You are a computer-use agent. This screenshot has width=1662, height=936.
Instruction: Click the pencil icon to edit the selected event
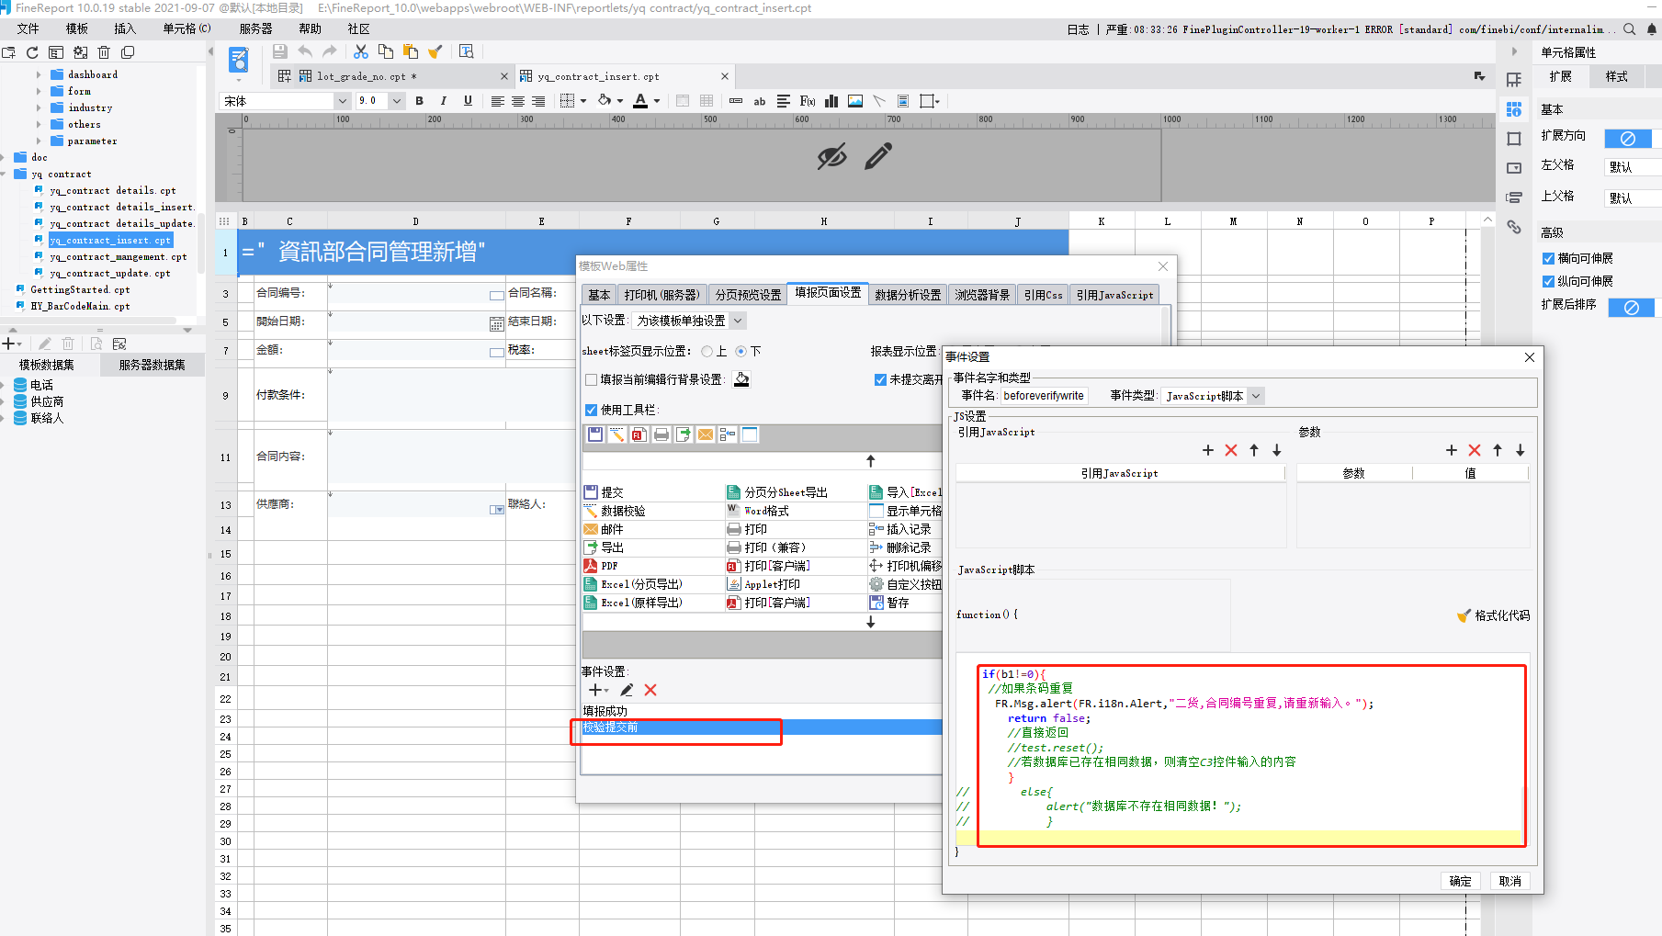click(x=627, y=690)
